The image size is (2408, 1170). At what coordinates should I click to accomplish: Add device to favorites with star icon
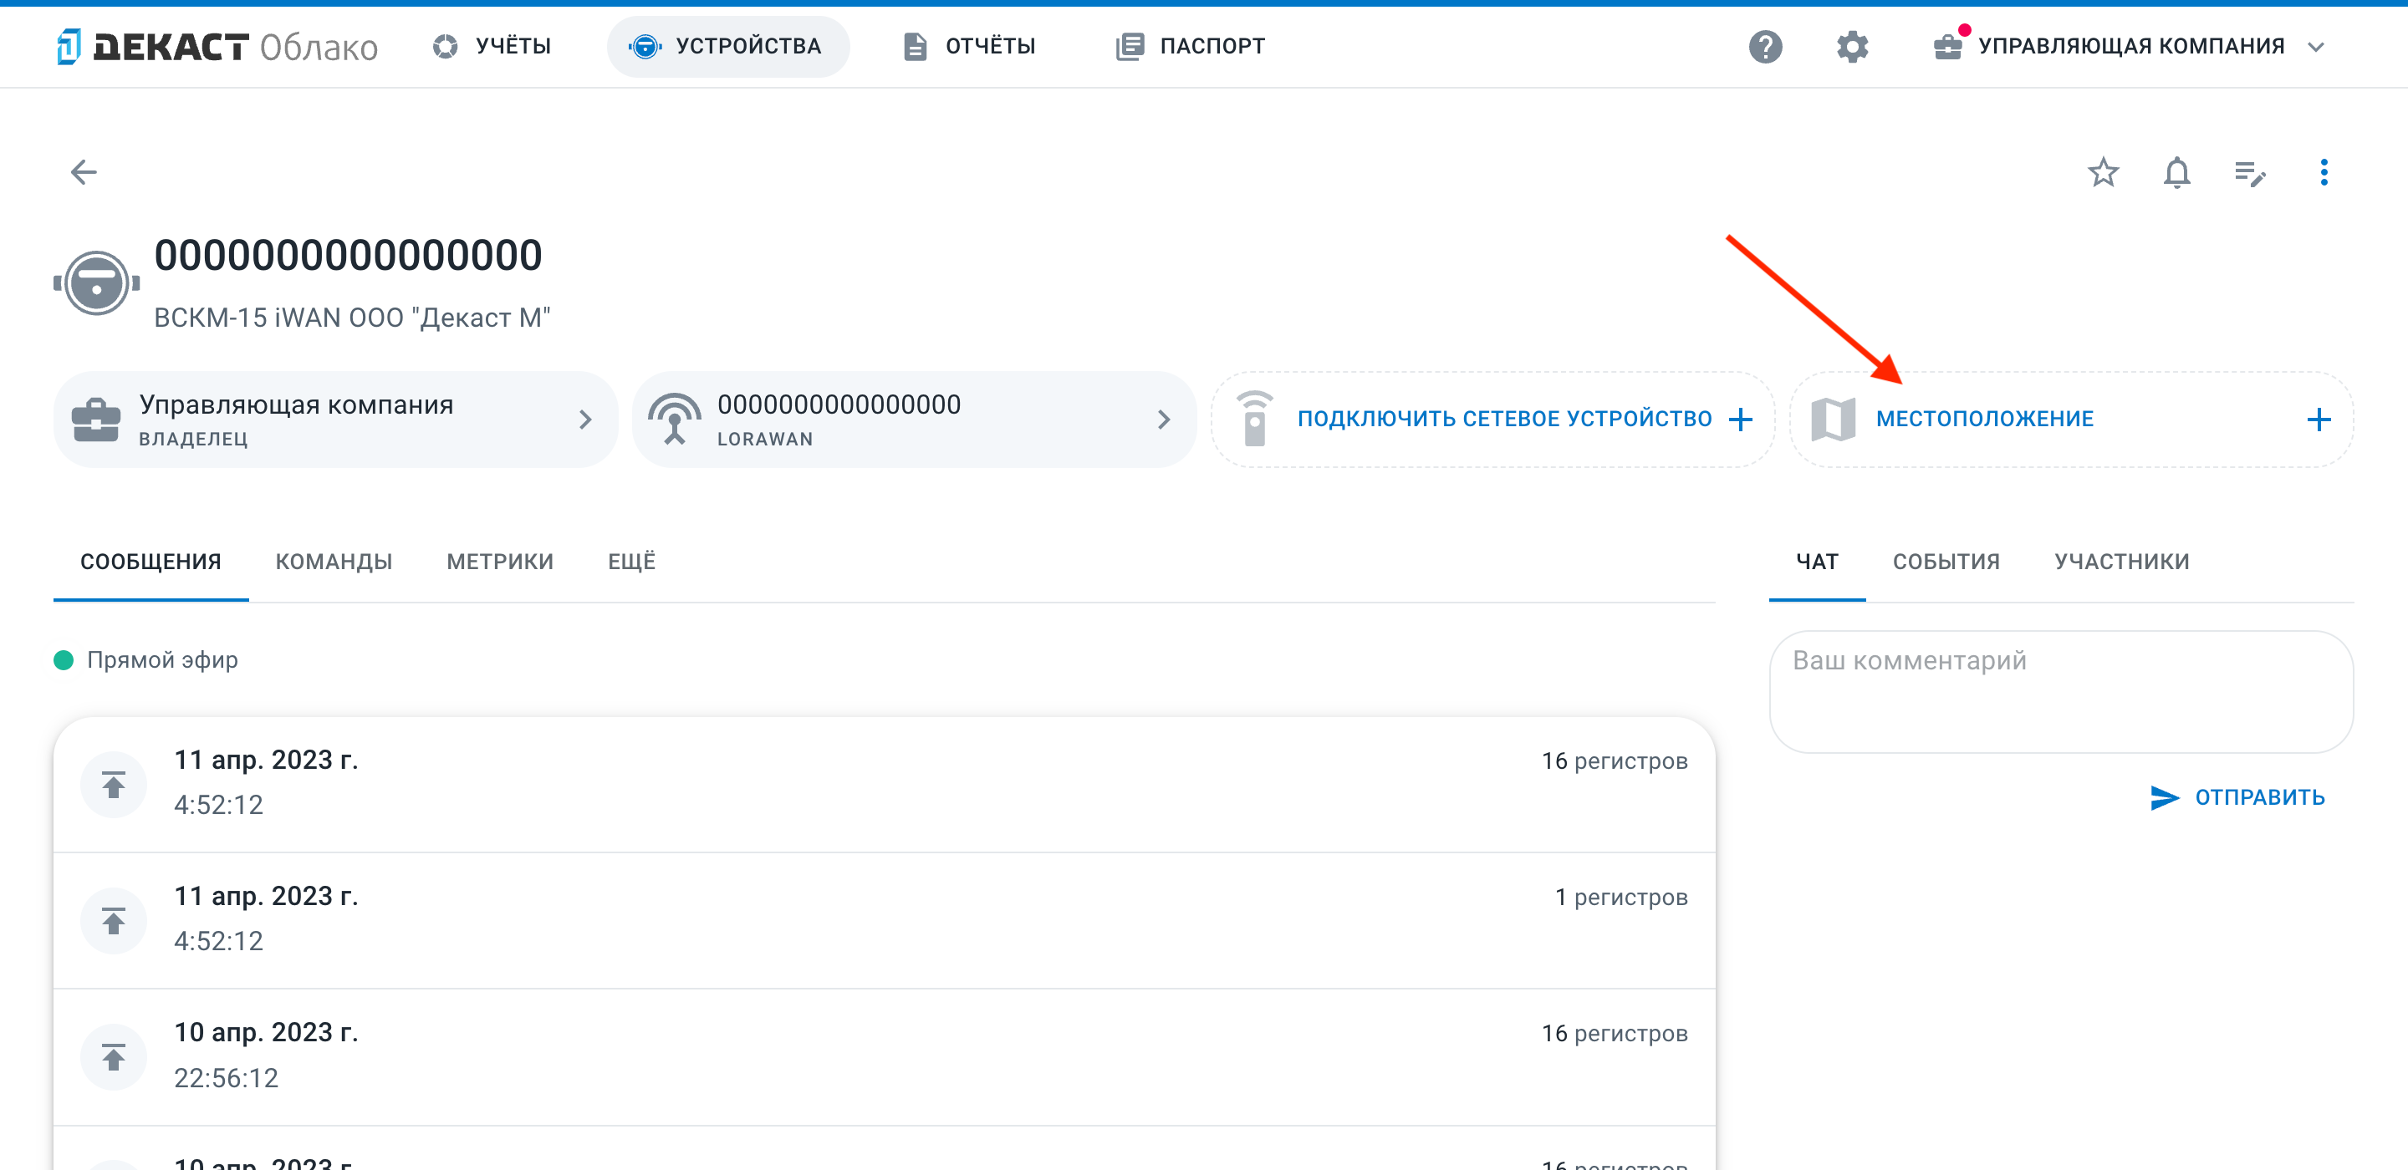tap(2102, 172)
